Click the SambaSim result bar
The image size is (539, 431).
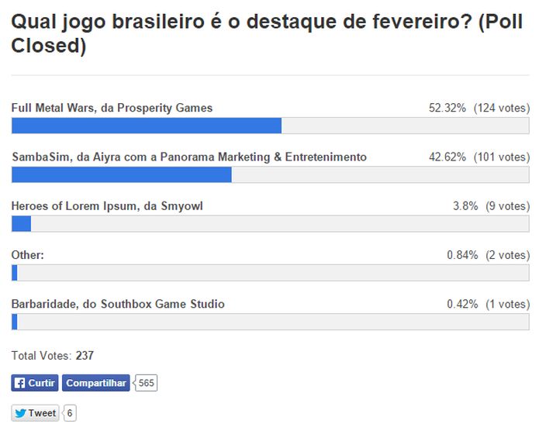(270, 174)
